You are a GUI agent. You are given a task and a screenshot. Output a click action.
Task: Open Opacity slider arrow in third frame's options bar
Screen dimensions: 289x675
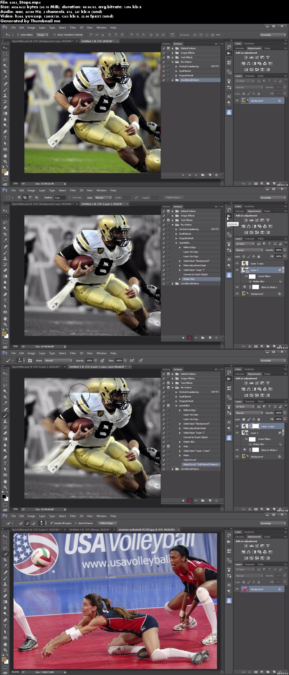tap(96, 360)
